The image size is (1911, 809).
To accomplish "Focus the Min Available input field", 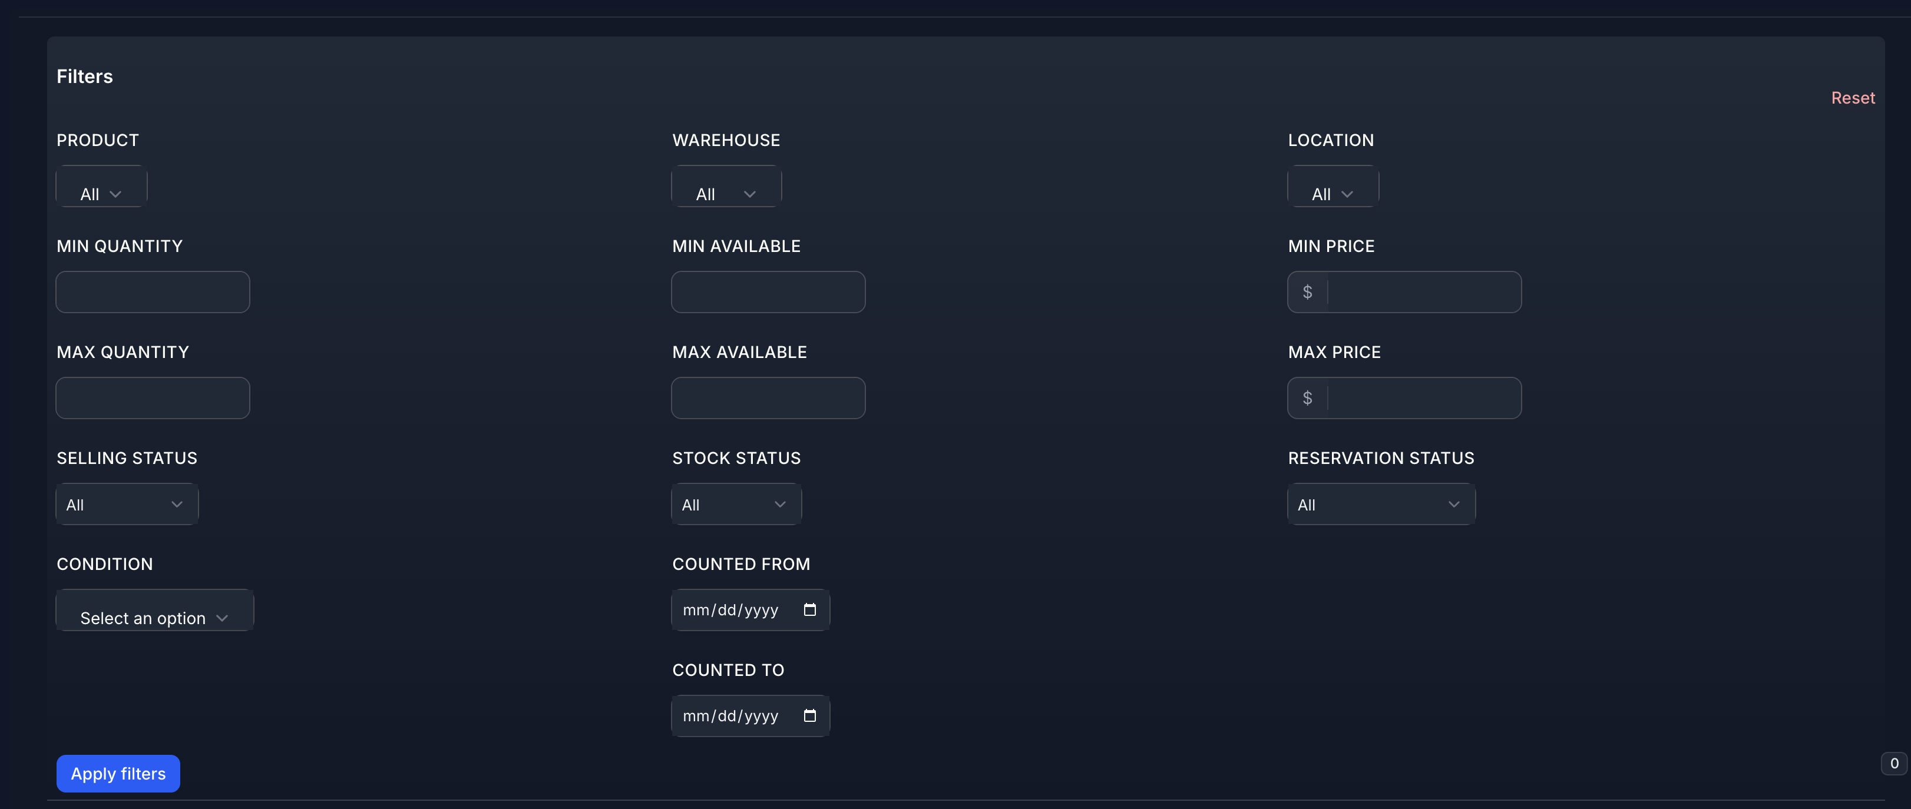I will tap(768, 292).
